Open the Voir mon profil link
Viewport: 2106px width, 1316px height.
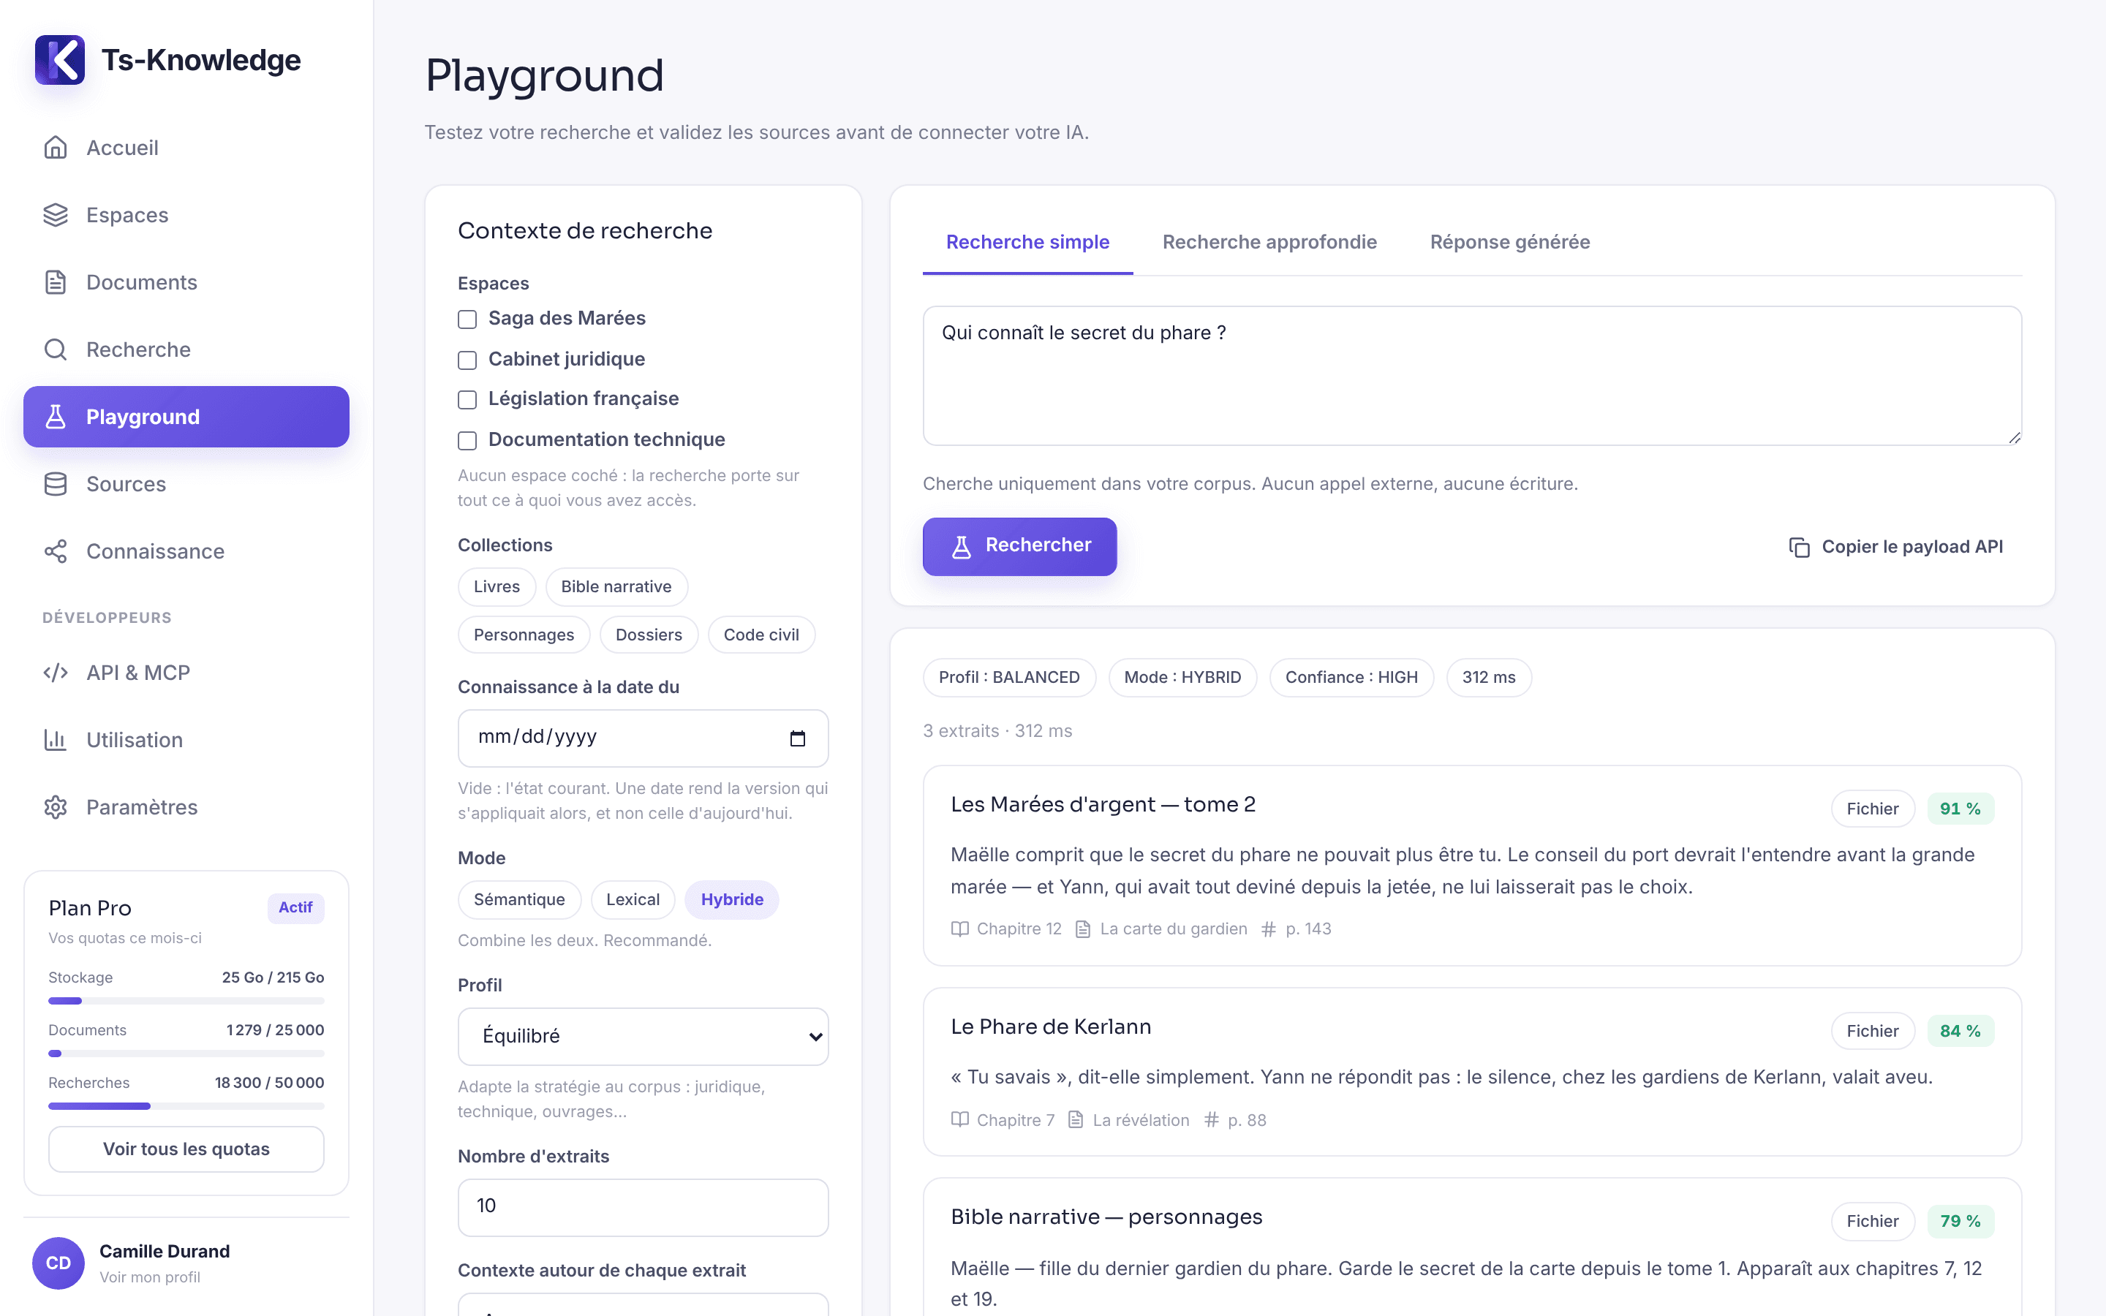[150, 1277]
